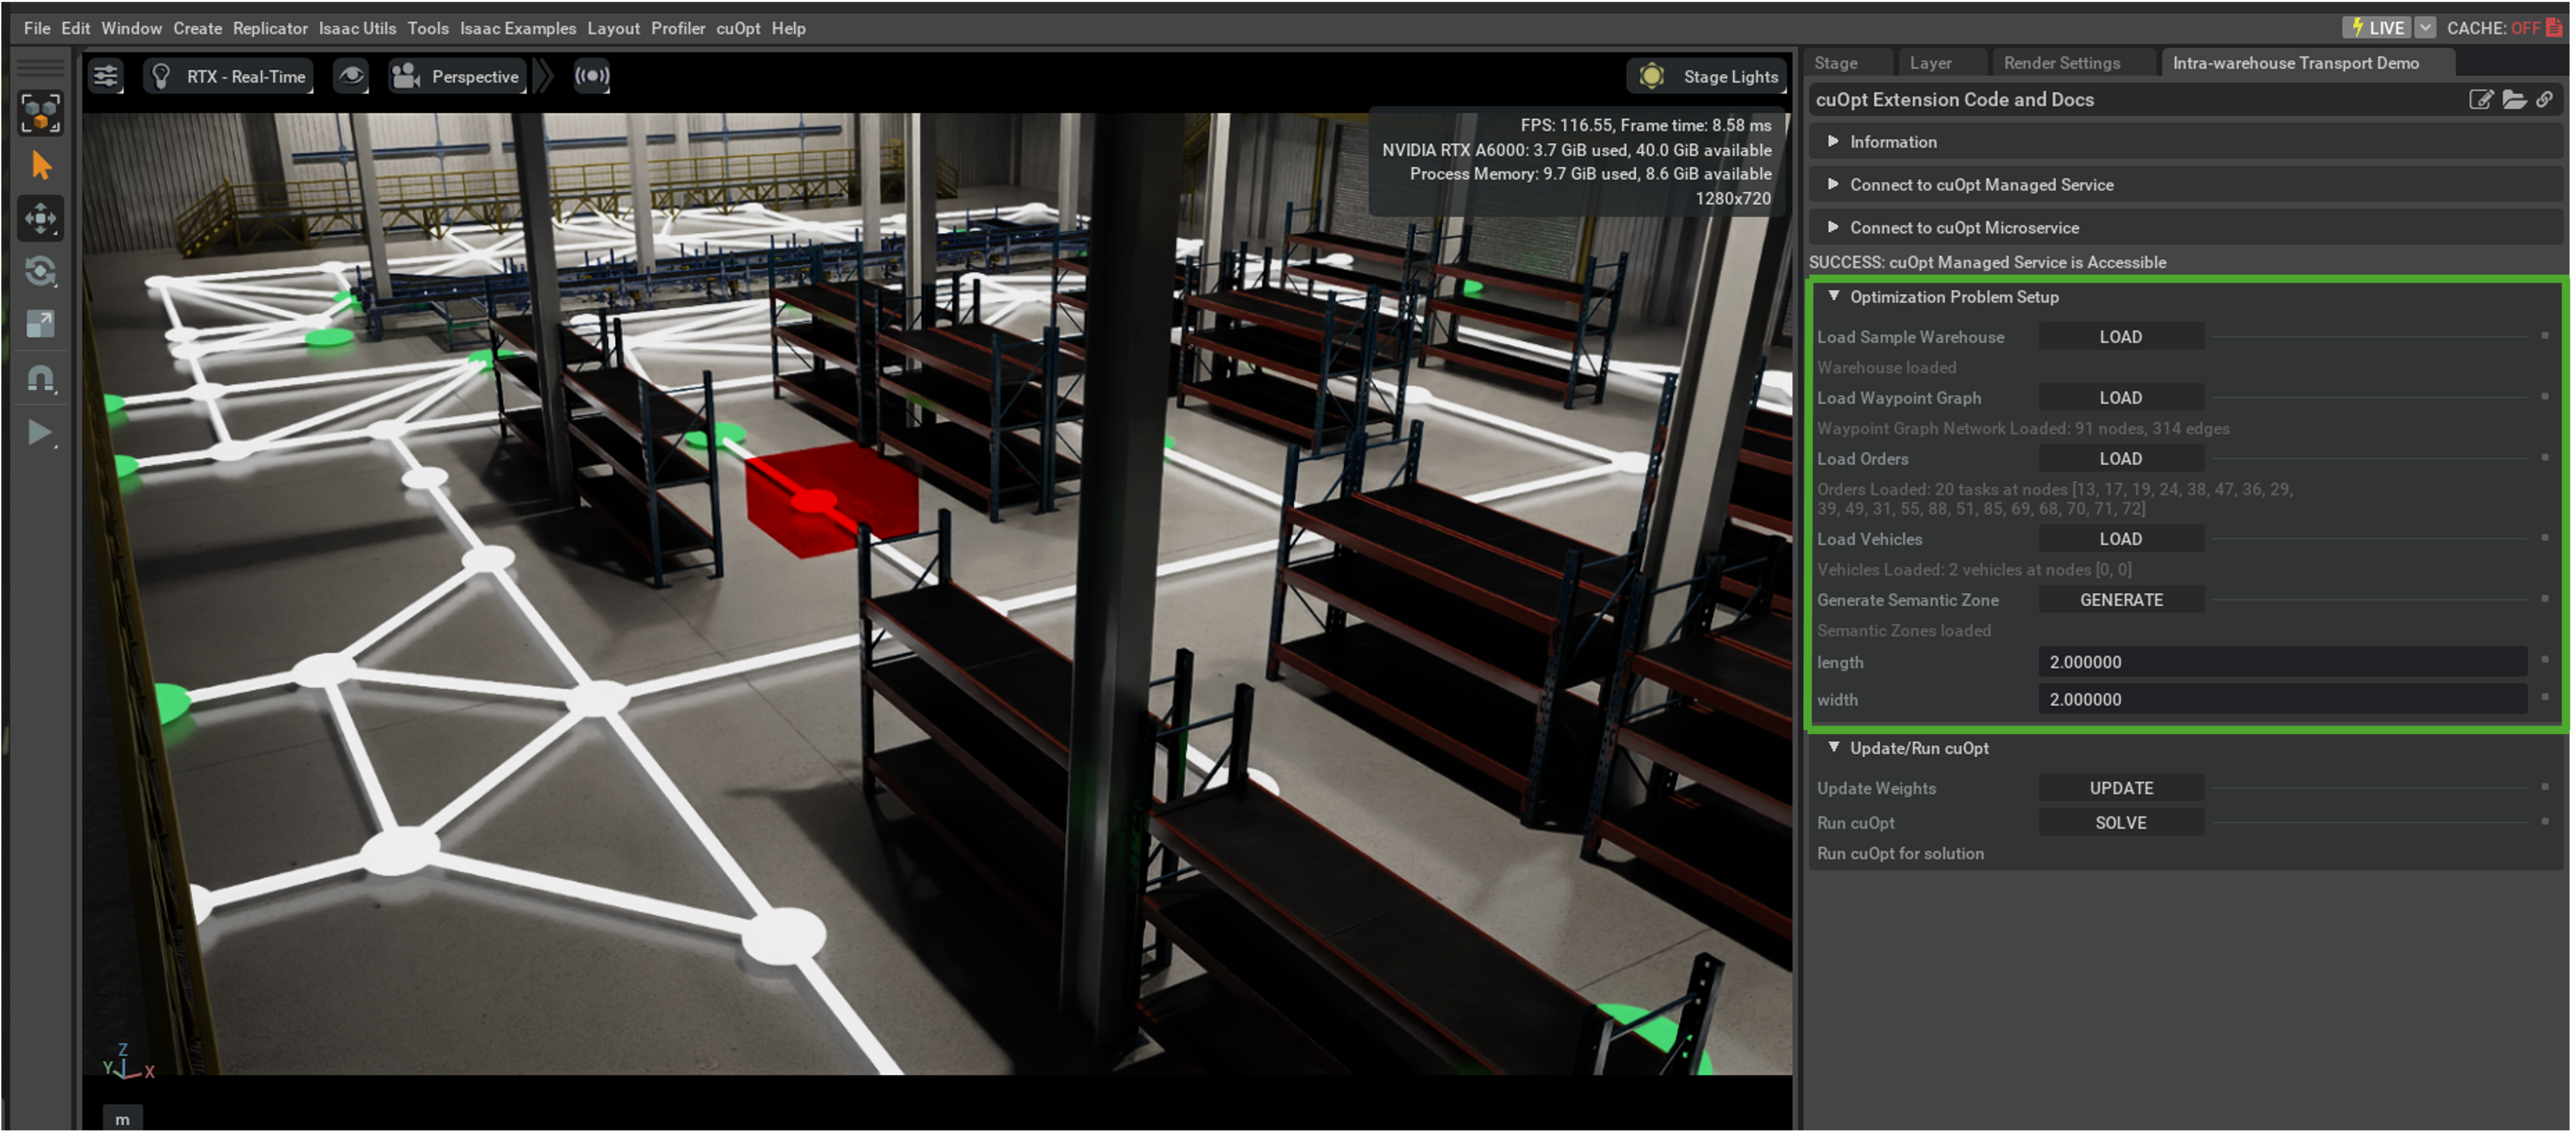Toggle the snap magnet tool

click(41, 378)
